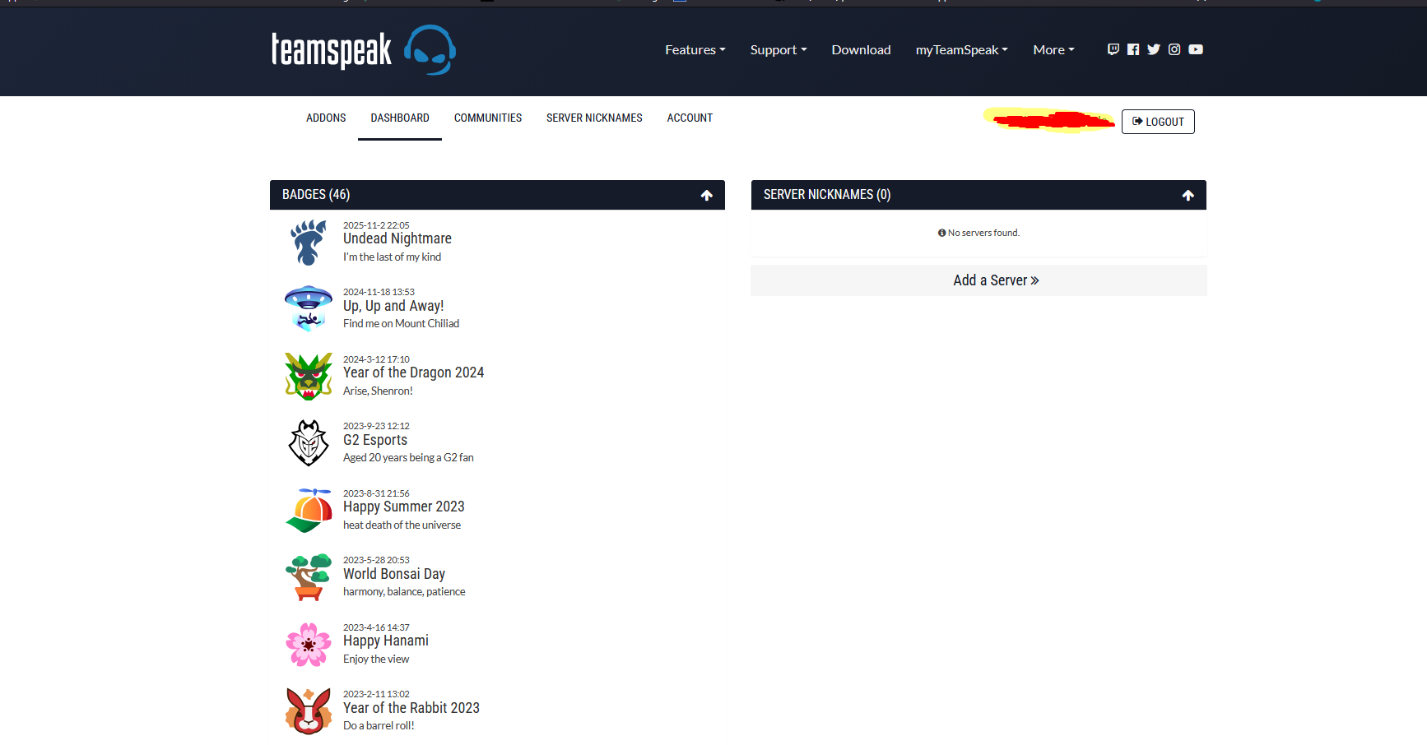This screenshot has width=1427, height=745.
Task: Open the YouTube social icon
Action: click(x=1196, y=49)
